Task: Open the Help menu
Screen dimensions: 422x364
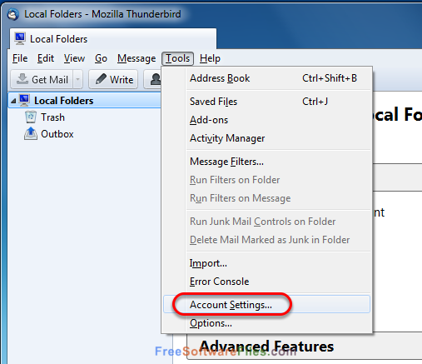Action: click(x=210, y=58)
